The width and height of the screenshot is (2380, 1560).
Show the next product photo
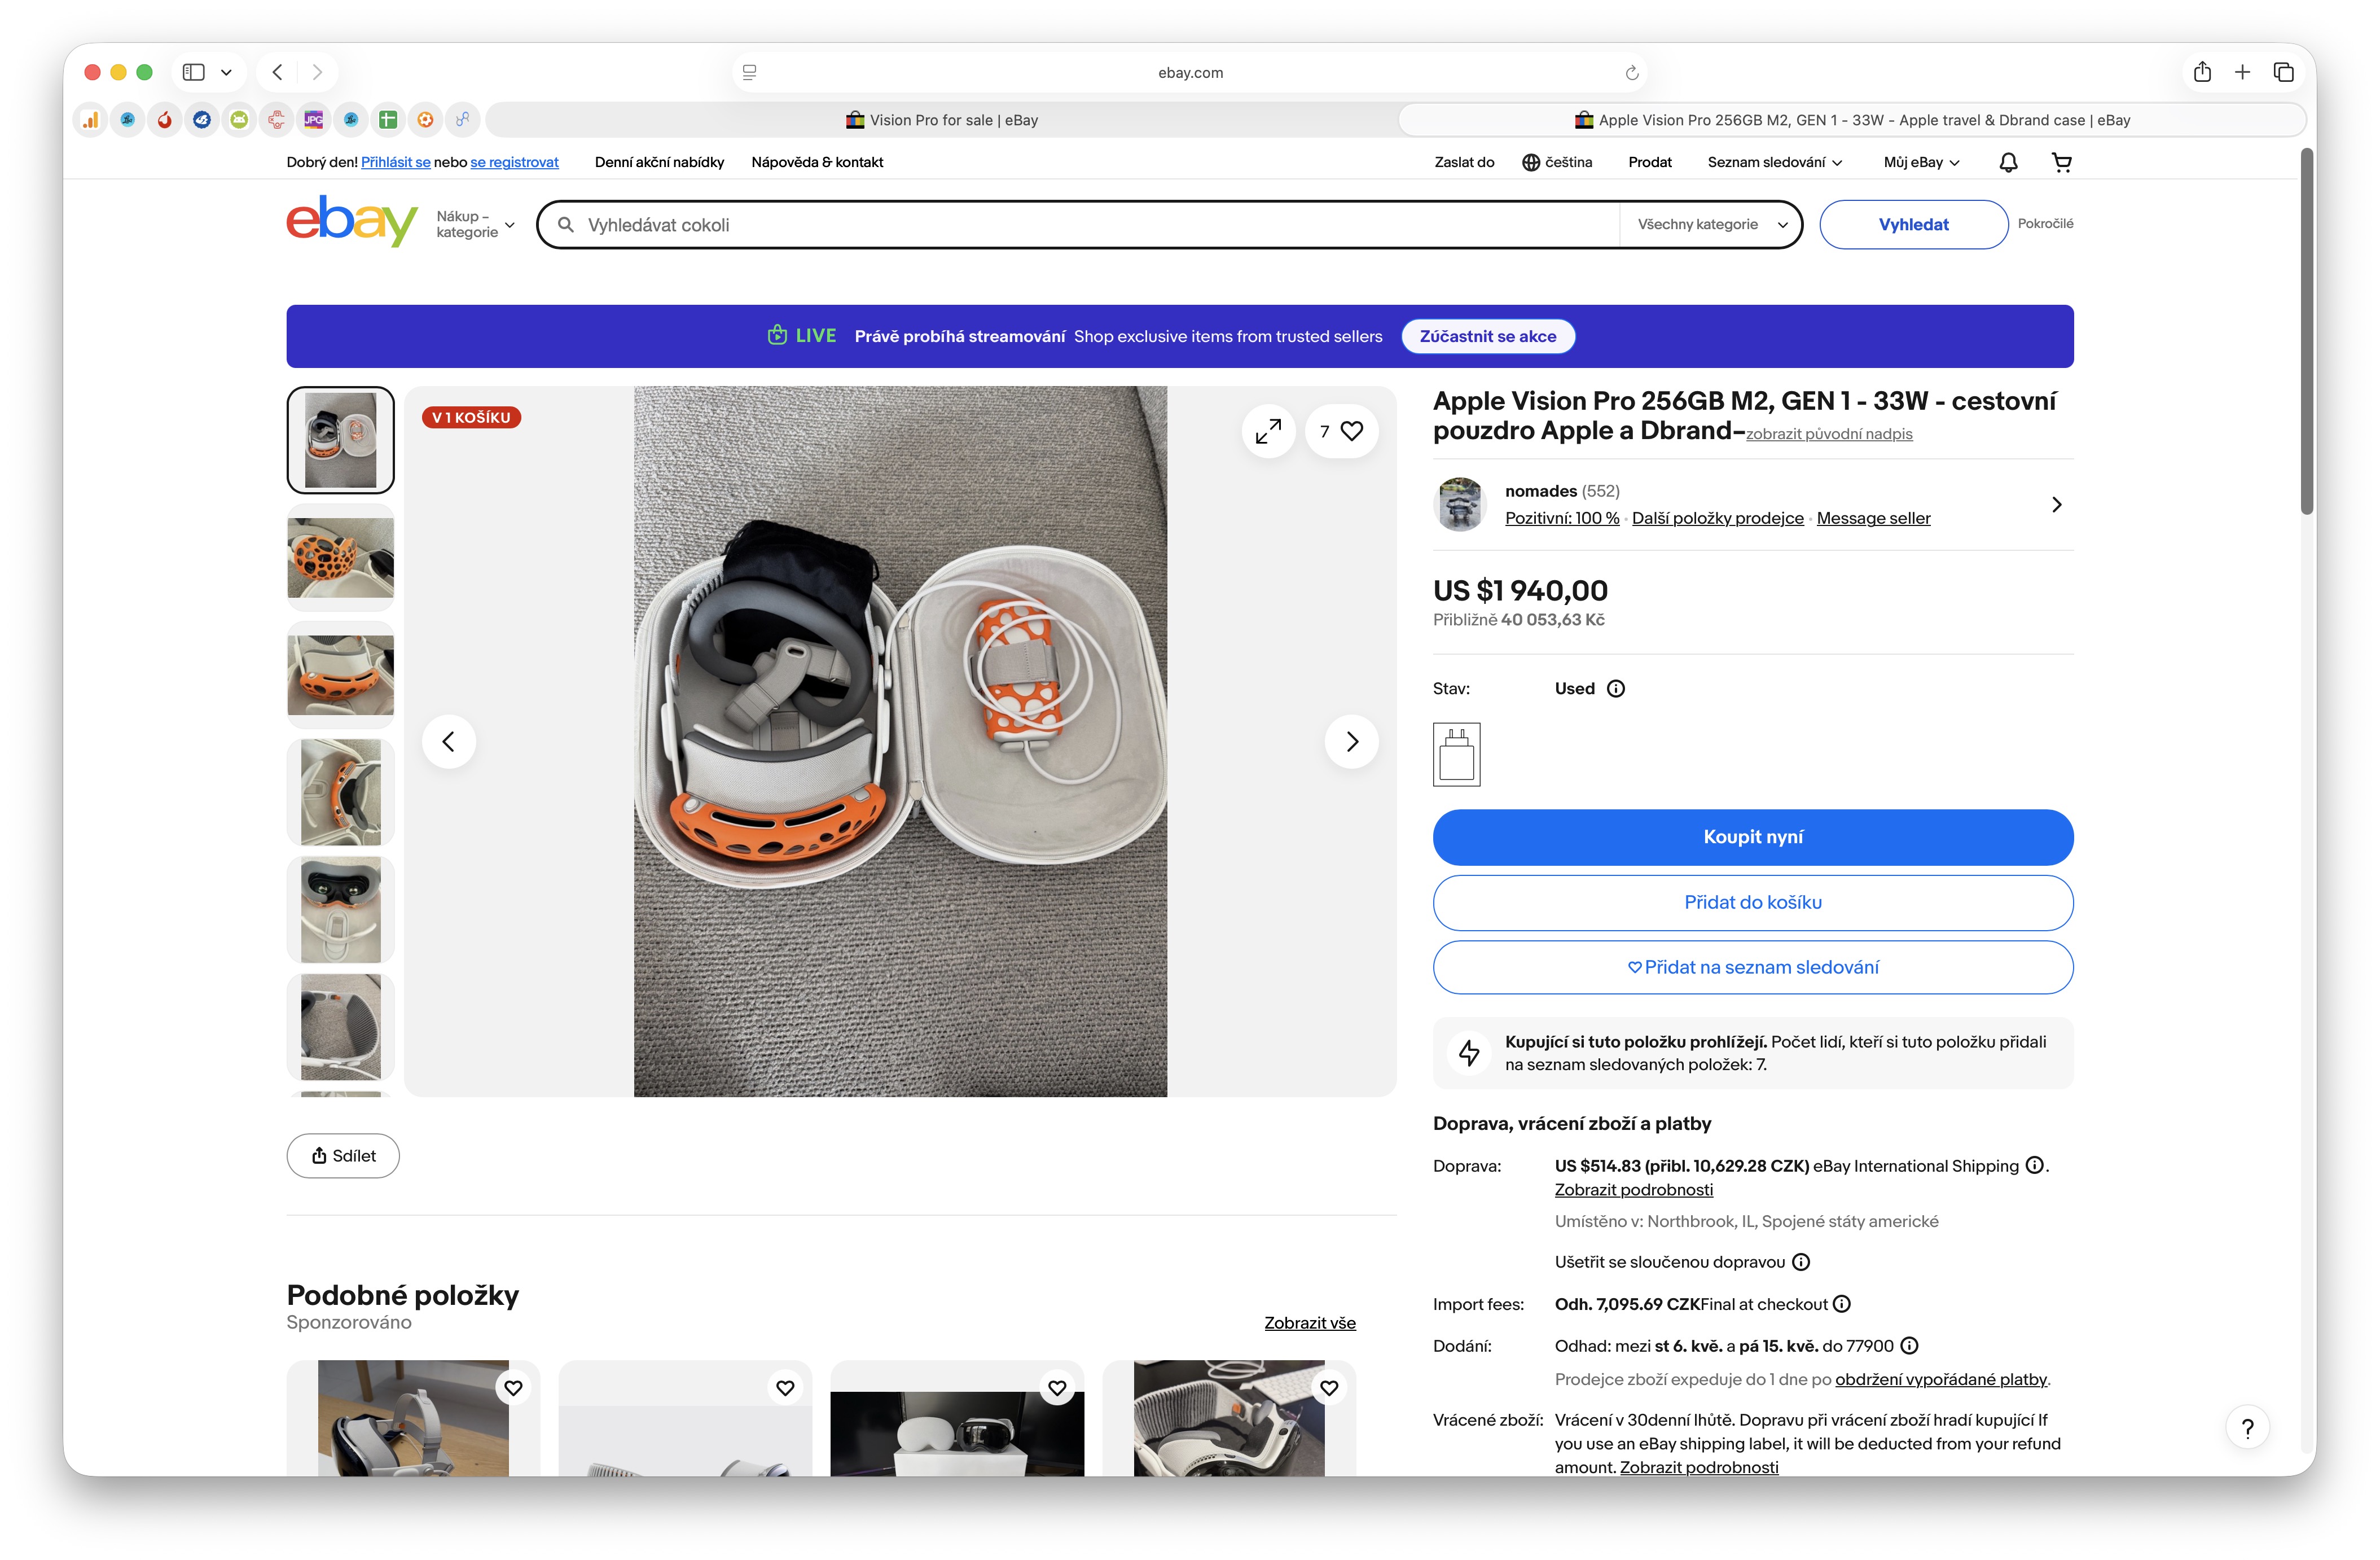[1351, 741]
